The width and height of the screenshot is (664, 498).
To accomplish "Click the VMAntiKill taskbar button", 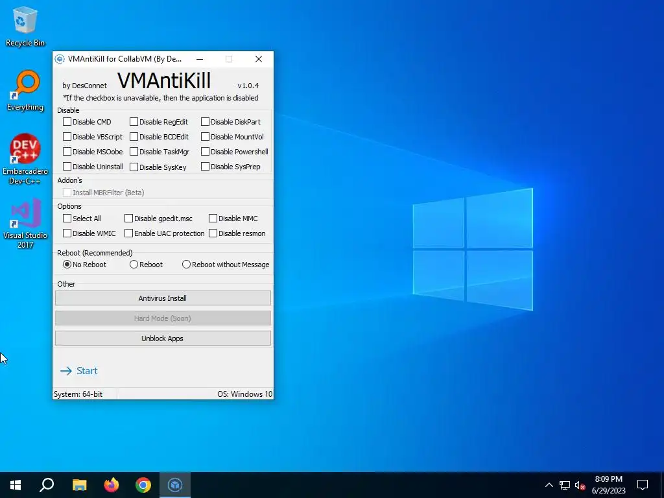I will click(175, 485).
